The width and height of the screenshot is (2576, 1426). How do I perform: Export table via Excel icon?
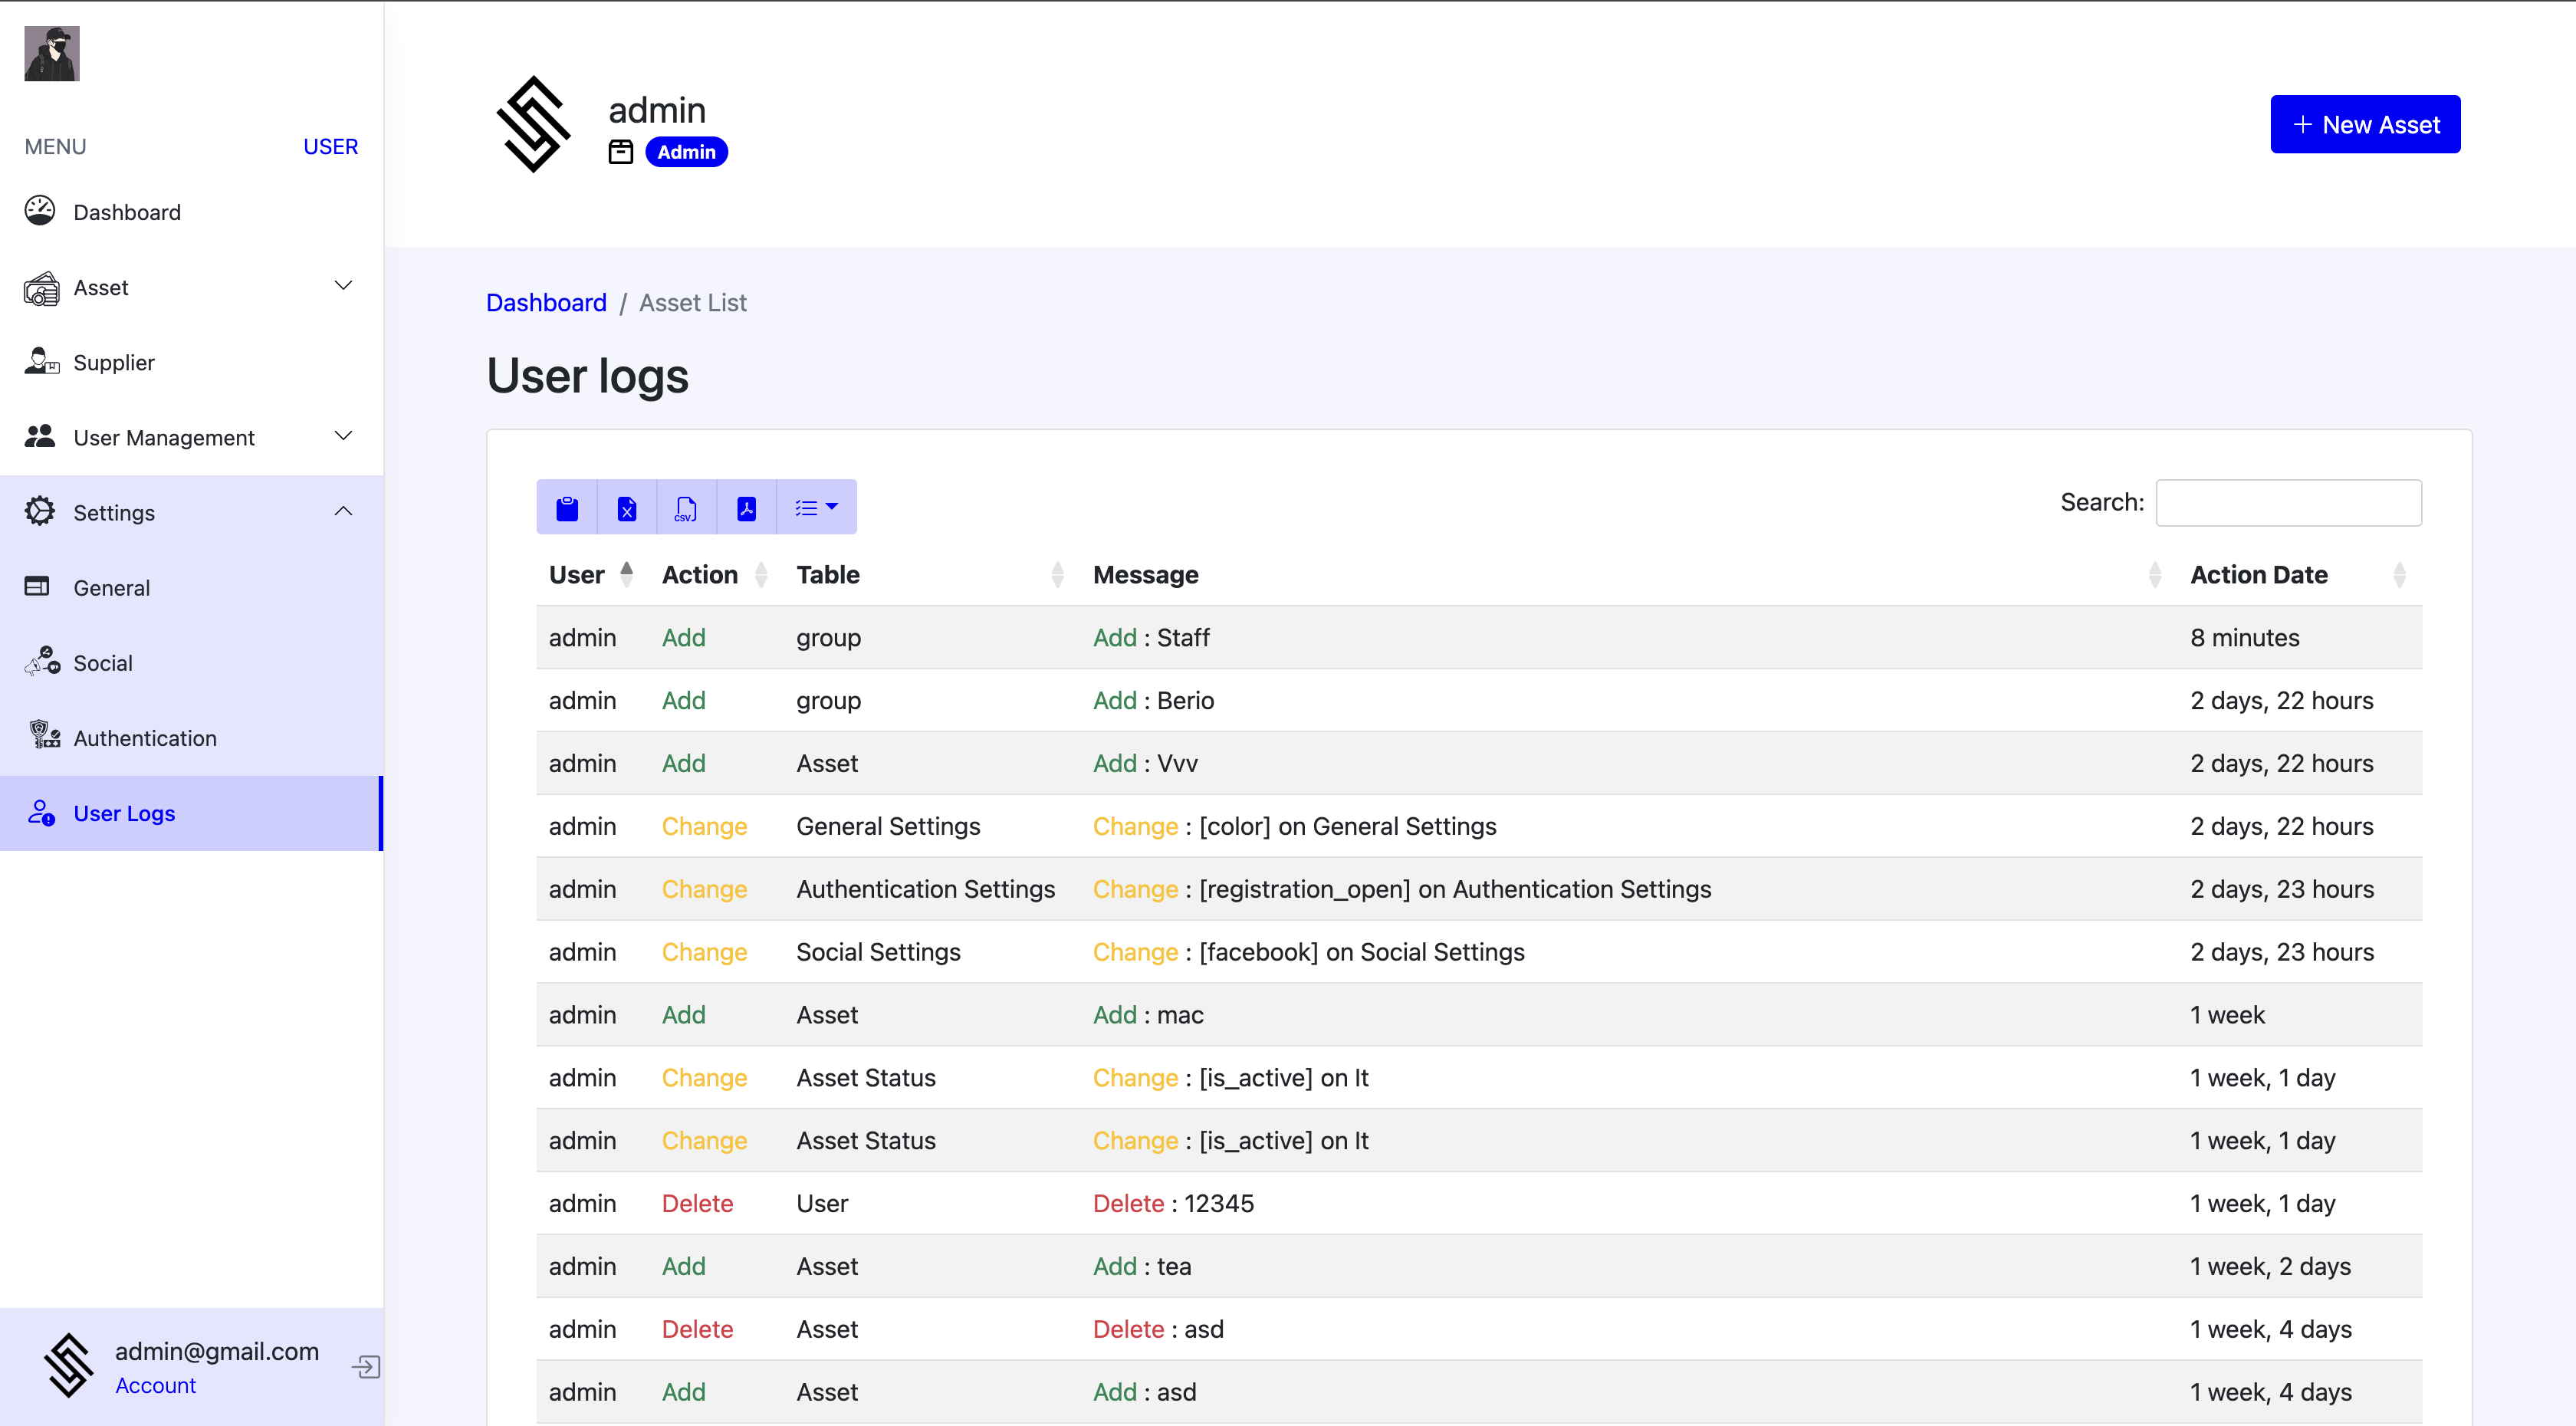coord(627,508)
